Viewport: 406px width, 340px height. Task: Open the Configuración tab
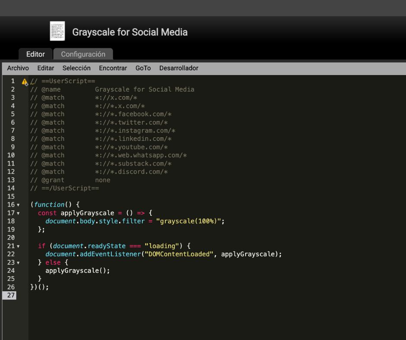pos(83,54)
